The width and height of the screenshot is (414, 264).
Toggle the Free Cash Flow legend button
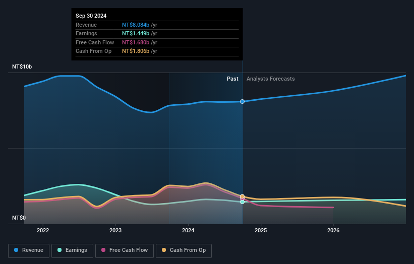(125, 250)
